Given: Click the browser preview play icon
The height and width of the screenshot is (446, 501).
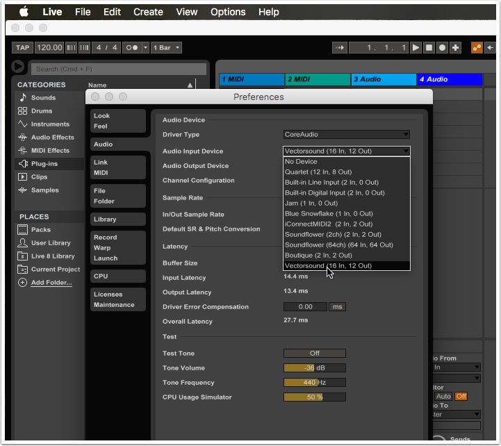Looking at the screenshot, I should 17,67.
